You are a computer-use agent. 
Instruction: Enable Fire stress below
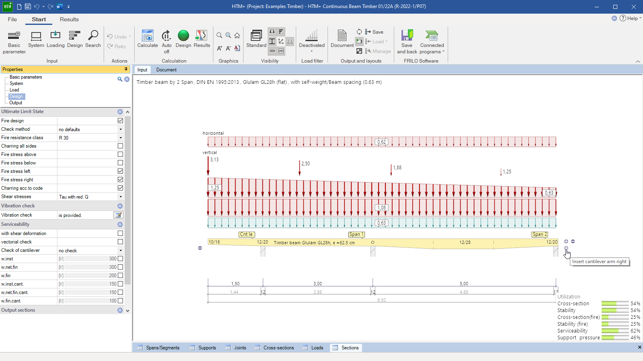point(120,163)
